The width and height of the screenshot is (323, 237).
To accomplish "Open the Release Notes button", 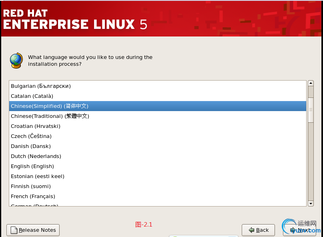I will tap(33, 230).
